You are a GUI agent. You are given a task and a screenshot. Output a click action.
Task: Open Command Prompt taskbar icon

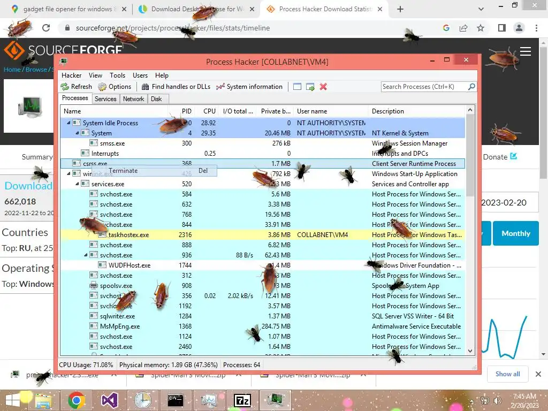(x=176, y=400)
